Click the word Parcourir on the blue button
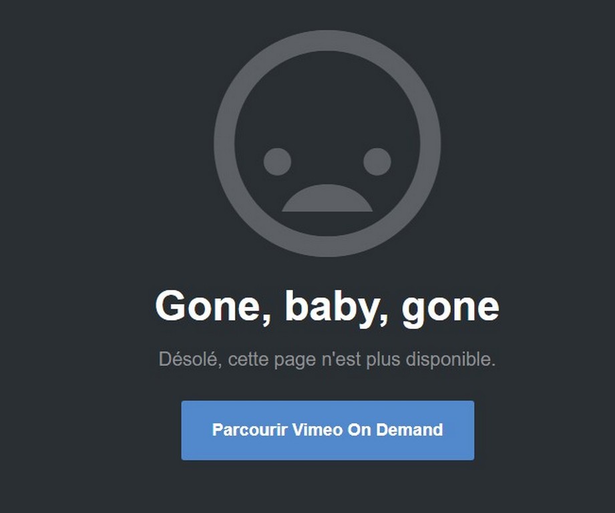The width and height of the screenshot is (615, 513). click(250, 430)
